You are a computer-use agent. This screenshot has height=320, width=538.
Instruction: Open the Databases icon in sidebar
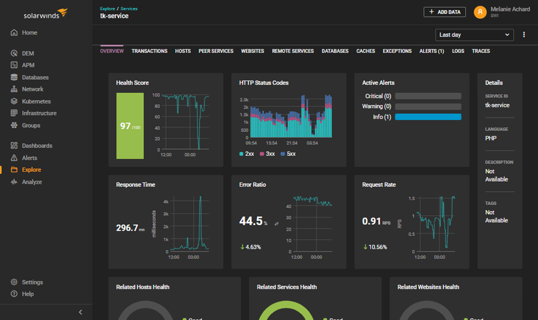(14, 77)
